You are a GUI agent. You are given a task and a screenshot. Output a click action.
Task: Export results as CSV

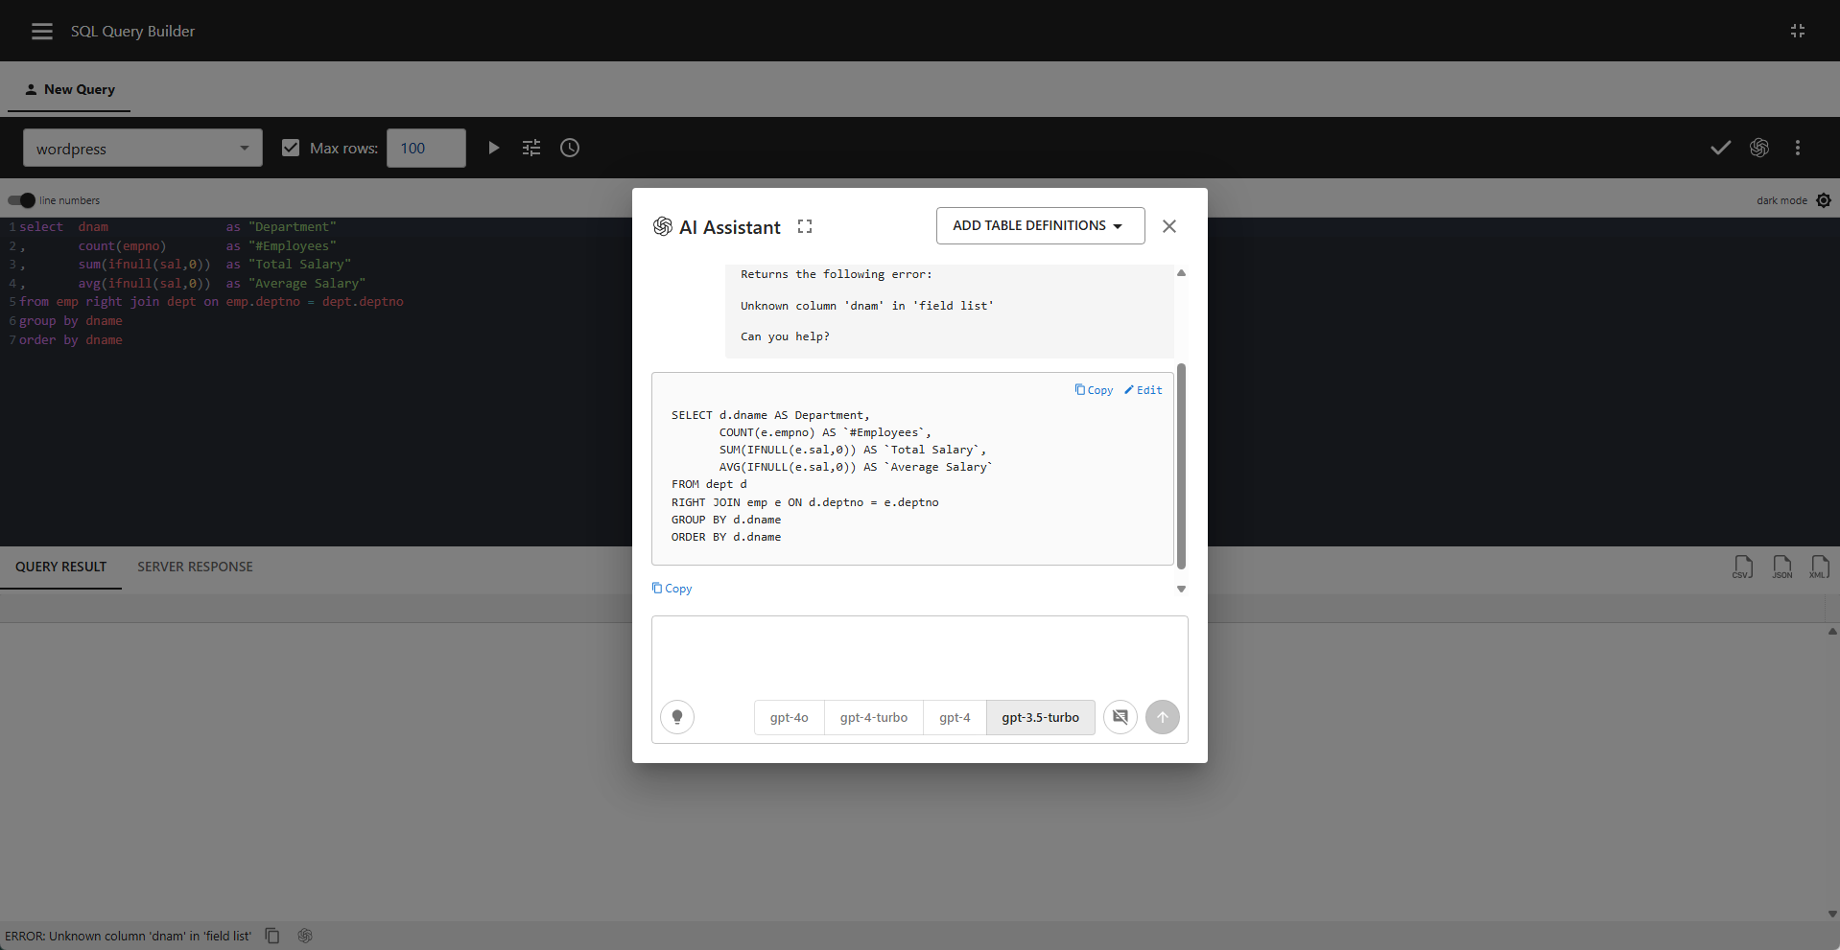point(1742,567)
